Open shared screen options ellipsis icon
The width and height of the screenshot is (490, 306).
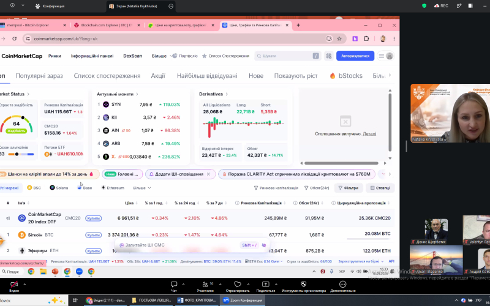(x=171, y=6)
